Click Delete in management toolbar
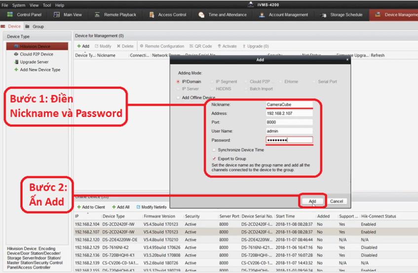 pyautogui.click(x=125, y=46)
